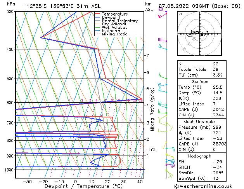Click the SREH value -34
Screen dimensions: 244x189
point(218,167)
